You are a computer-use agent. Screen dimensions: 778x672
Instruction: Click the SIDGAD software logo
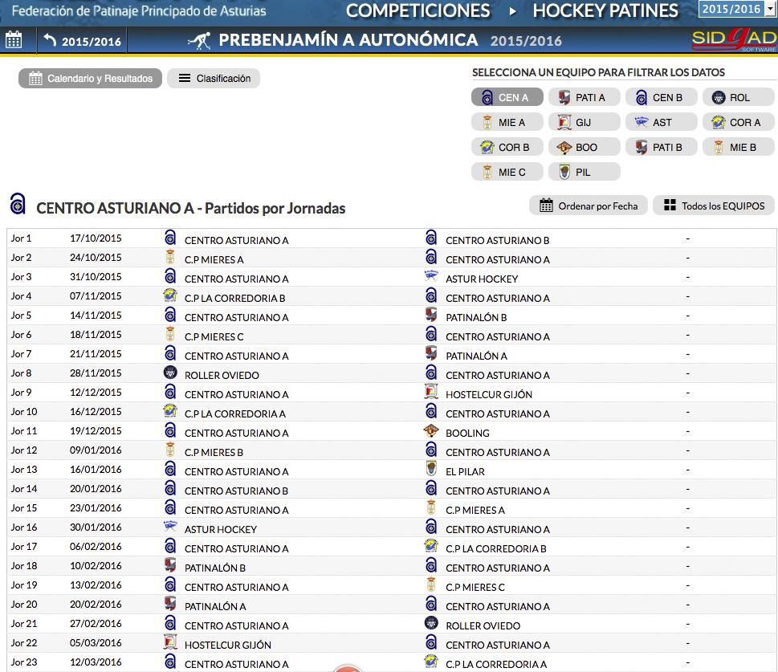(734, 41)
